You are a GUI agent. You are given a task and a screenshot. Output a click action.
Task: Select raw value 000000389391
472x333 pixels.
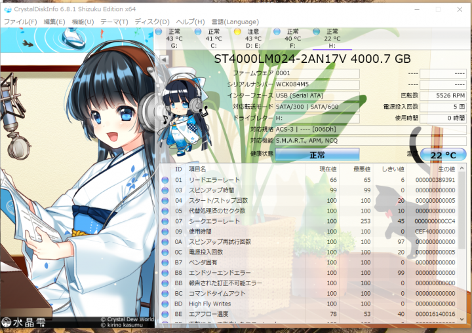[x=435, y=180]
